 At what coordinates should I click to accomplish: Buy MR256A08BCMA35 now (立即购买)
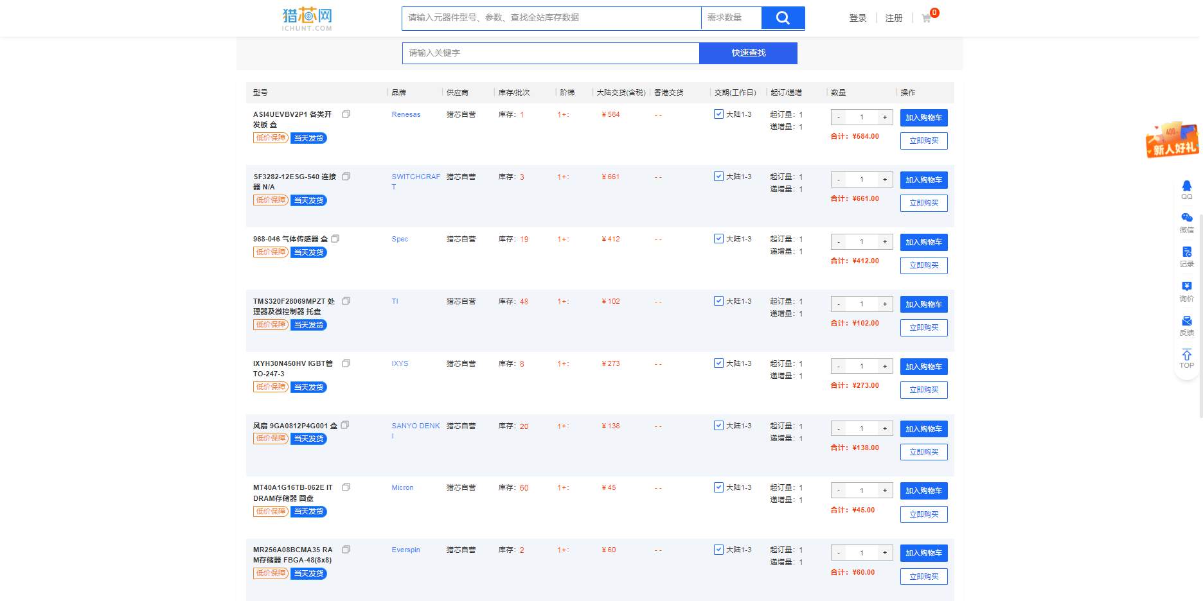[x=923, y=577]
